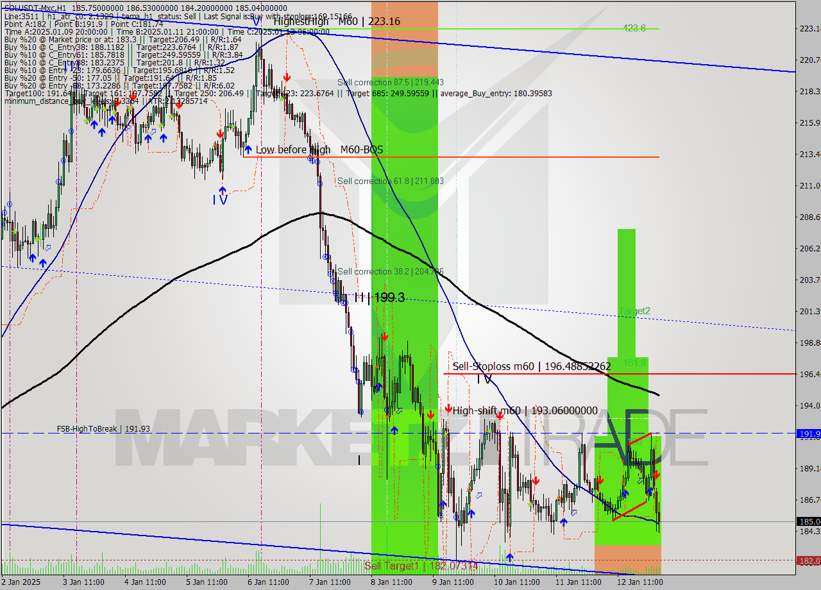Select 'High-shift m60 | 193.06000000' label
This screenshot has width=821, height=590.
tap(525, 410)
